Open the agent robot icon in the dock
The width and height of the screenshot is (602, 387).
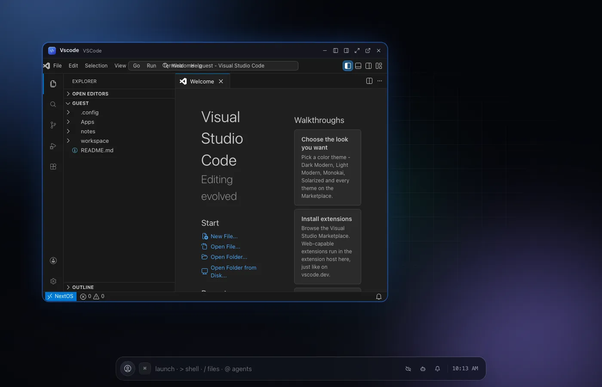[x=423, y=369]
